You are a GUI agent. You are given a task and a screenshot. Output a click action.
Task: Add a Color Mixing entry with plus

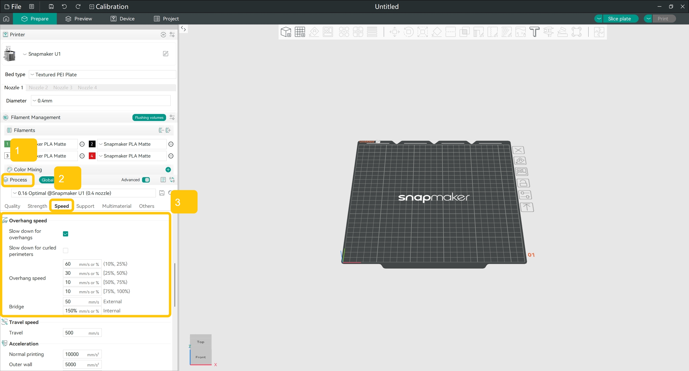[168, 170]
